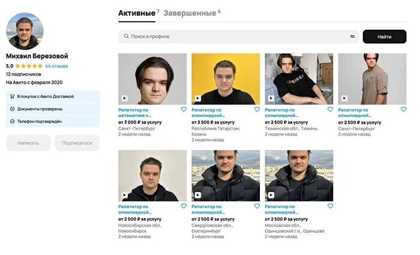Click the magnifier search icon
This screenshot has height=255, width=420.
[126, 36]
